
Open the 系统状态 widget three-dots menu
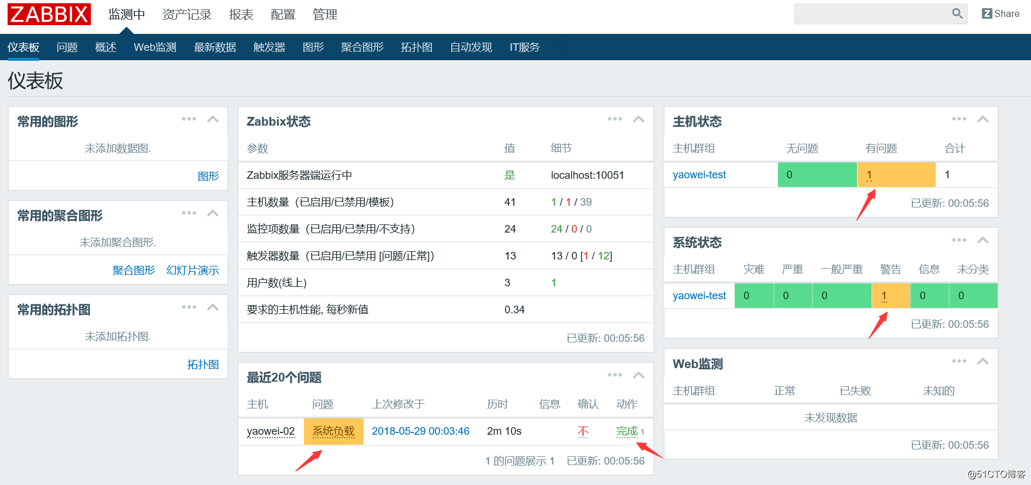(959, 240)
